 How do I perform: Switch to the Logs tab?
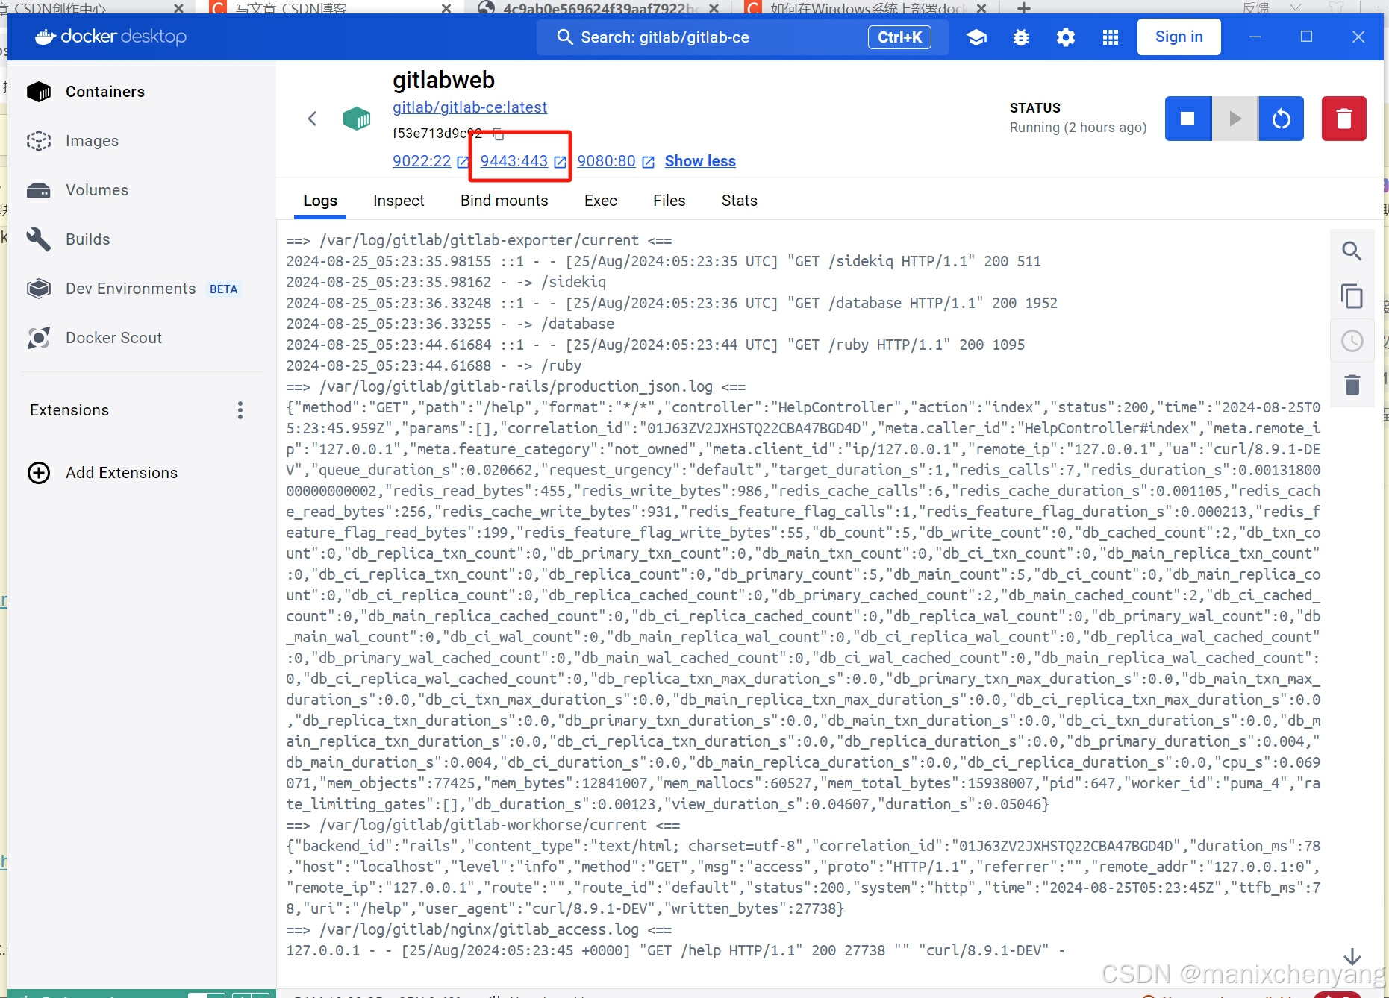click(320, 201)
